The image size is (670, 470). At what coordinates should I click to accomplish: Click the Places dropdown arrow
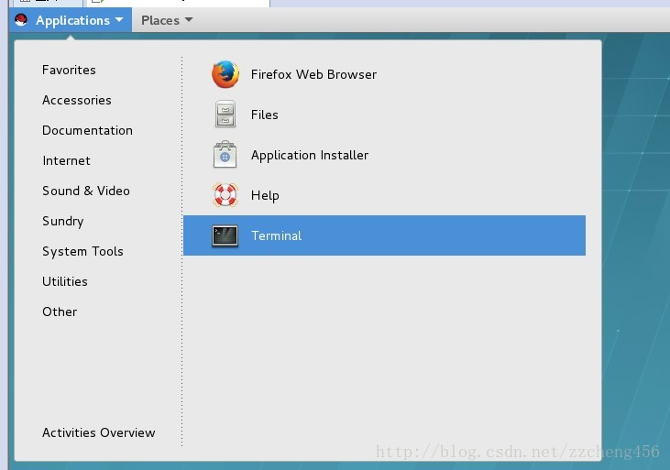coord(189,19)
